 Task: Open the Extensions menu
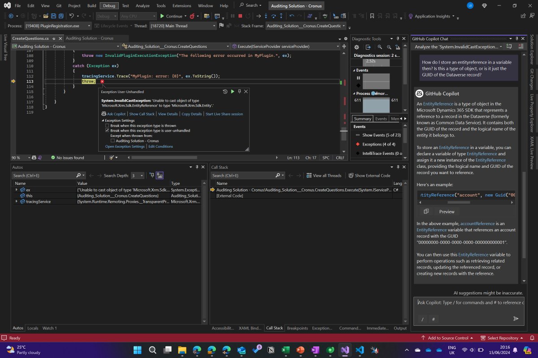(182, 5)
